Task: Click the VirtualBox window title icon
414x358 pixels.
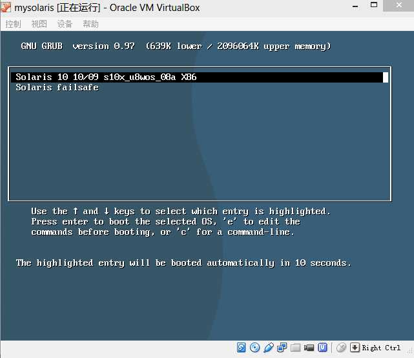Action: [6, 7]
